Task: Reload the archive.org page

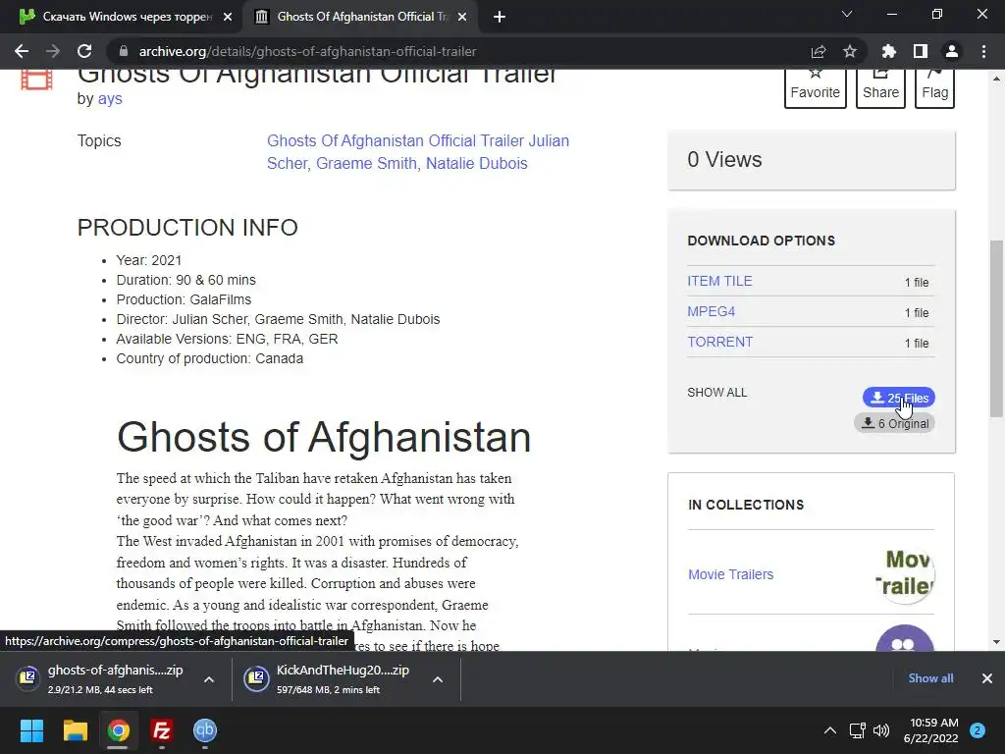Action: pyautogui.click(x=84, y=51)
